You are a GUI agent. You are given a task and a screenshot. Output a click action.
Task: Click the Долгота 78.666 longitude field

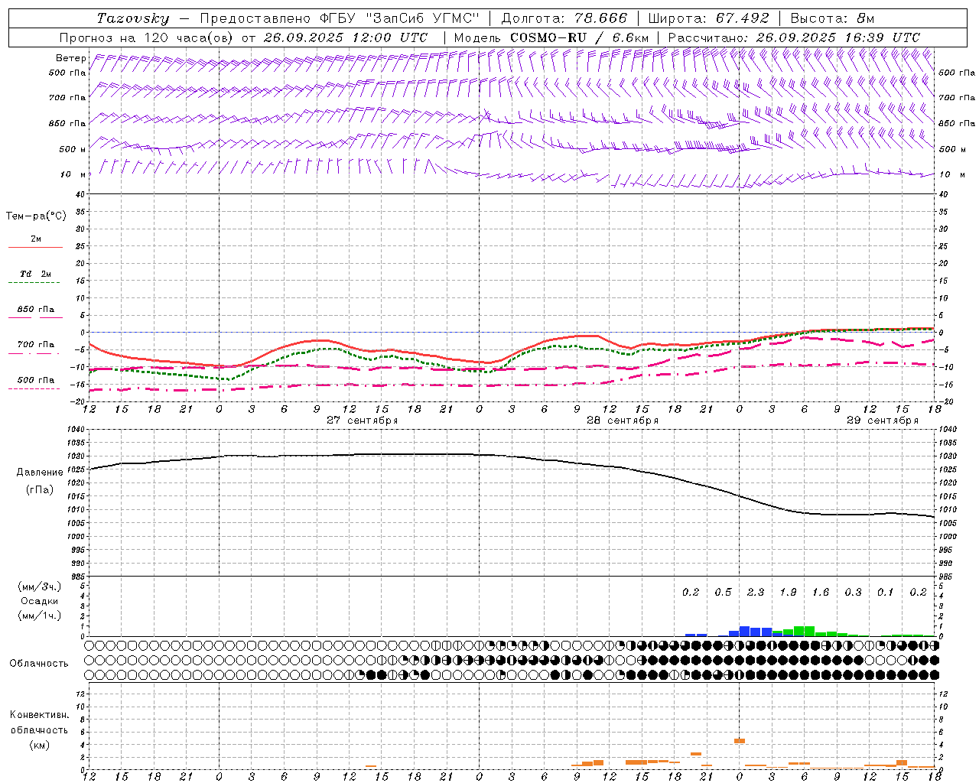point(564,18)
